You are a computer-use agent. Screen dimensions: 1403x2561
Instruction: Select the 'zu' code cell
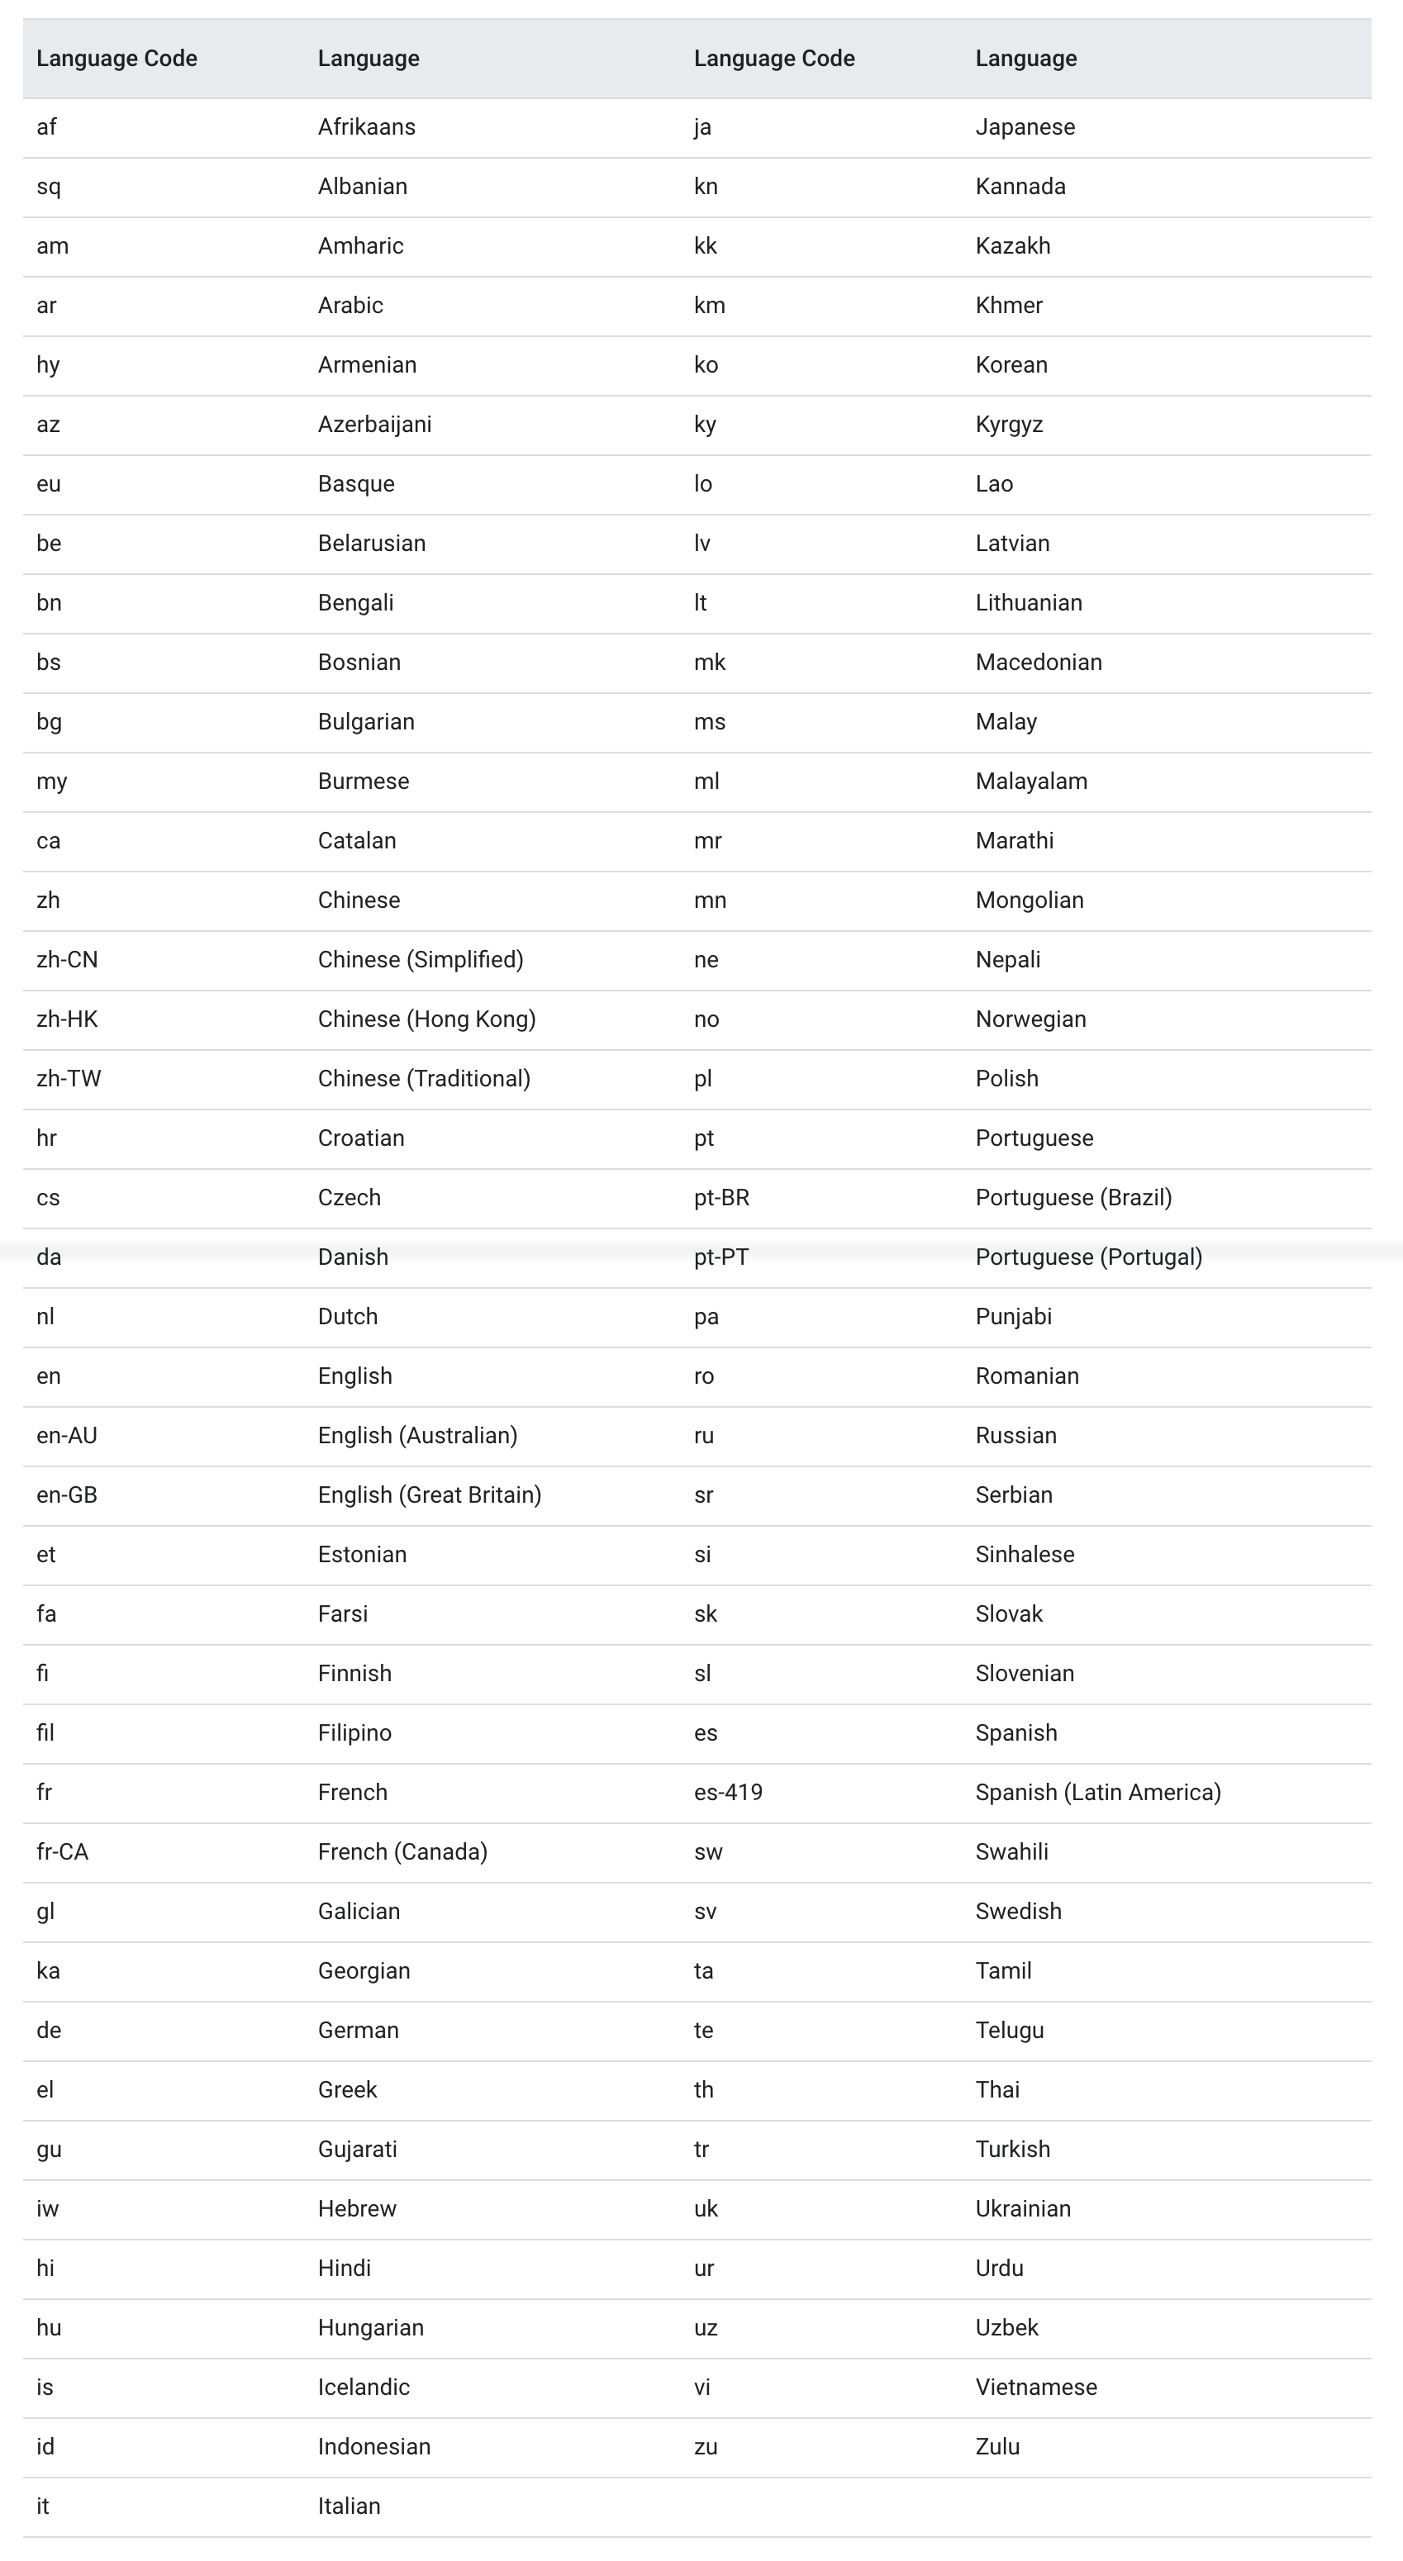[x=705, y=2445]
